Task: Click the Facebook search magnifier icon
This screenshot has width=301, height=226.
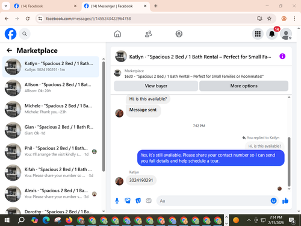Action: (x=25, y=34)
